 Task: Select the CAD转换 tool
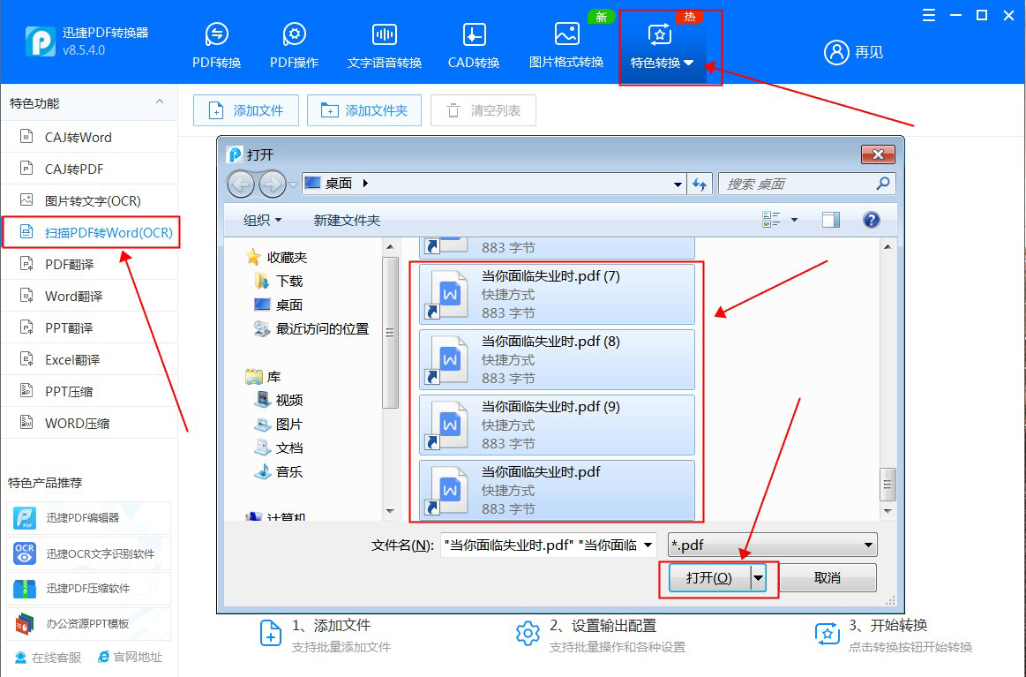[x=473, y=40]
